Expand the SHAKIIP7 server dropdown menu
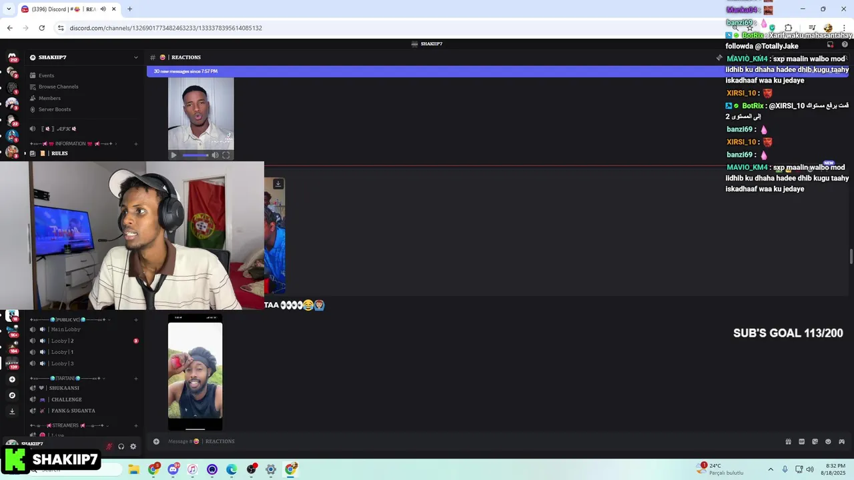The height and width of the screenshot is (480, 854). coord(136,57)
